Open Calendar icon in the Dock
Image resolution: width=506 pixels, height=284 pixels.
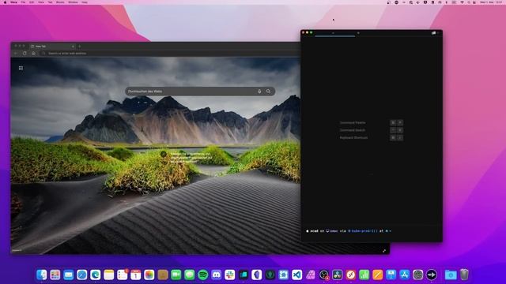pos(136,275)
